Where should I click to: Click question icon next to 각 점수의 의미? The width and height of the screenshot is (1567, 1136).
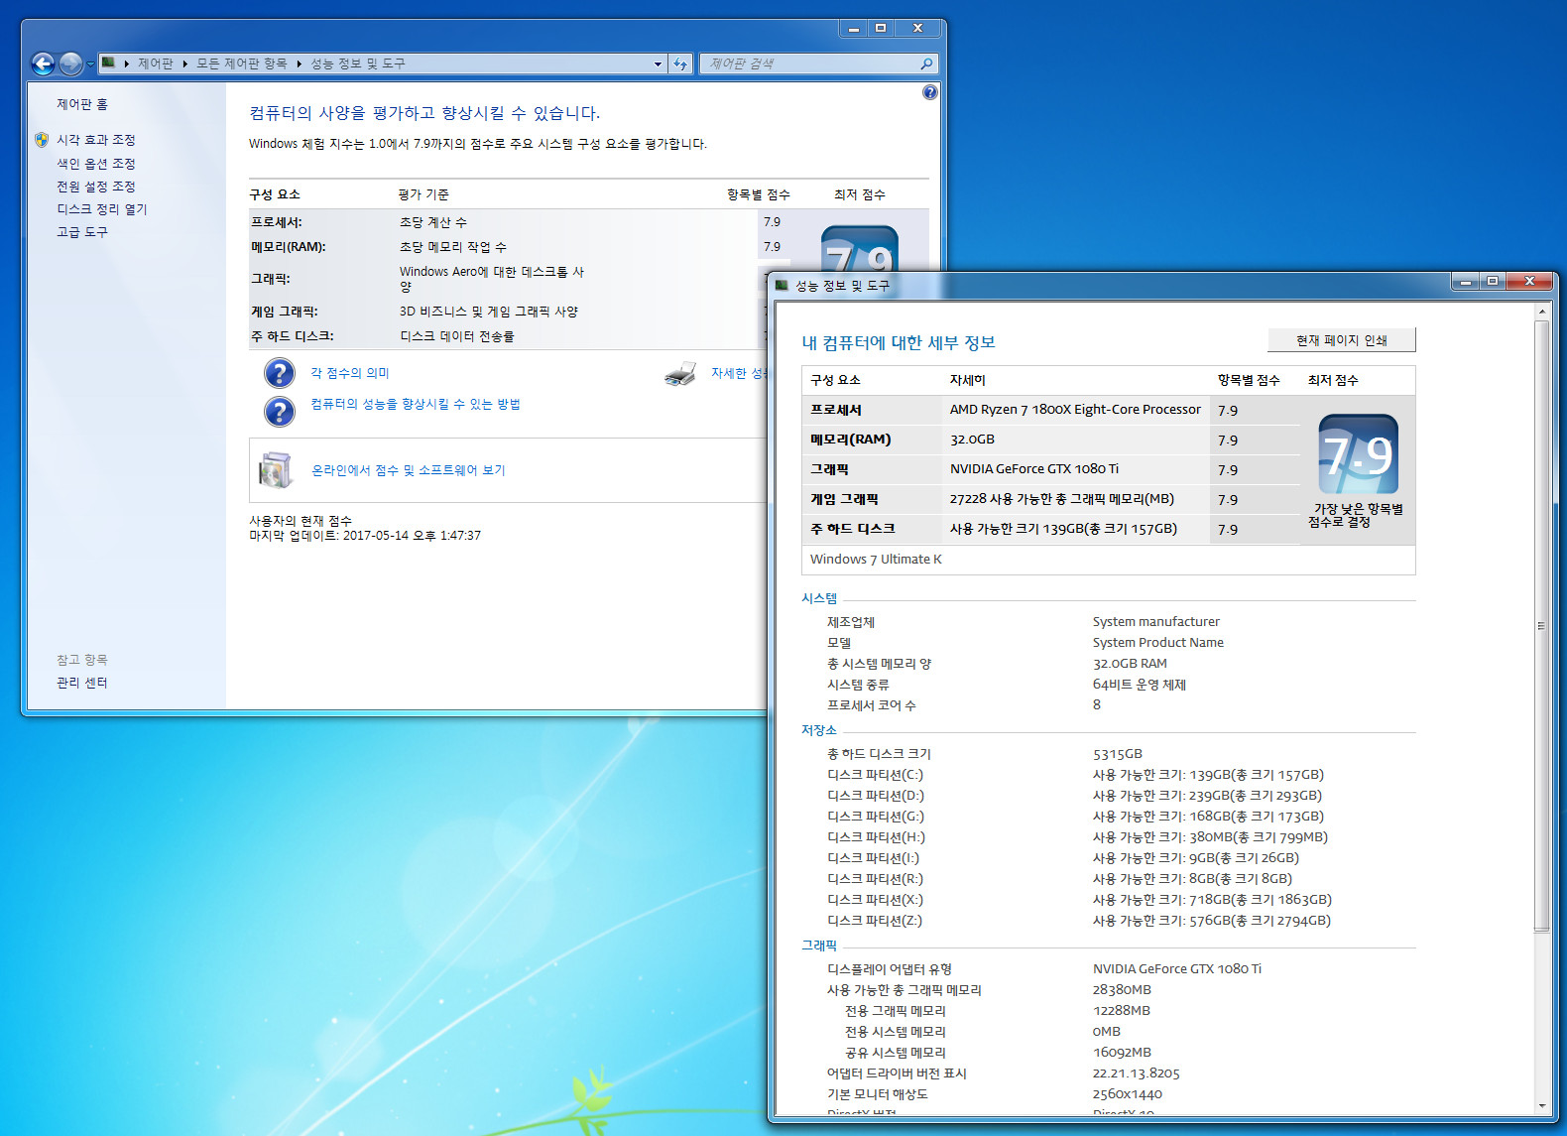(280, 373)
